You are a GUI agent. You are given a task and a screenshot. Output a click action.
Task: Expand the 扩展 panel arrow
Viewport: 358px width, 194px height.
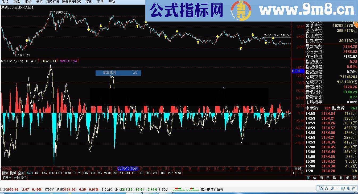click(7, 178)
